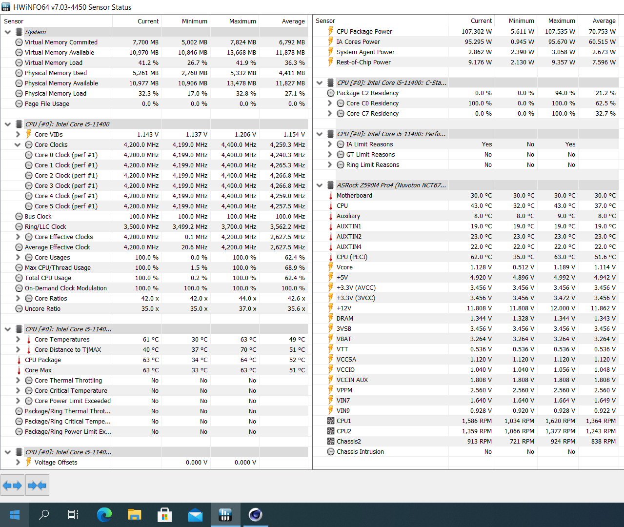Collapse the ASRock Z590M Pro4 group
Image resolution: width=624 pixels, height=527 pixels.
point(320,185)
